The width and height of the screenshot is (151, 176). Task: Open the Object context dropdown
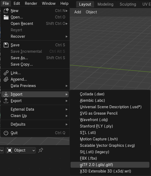pos(21,150)
